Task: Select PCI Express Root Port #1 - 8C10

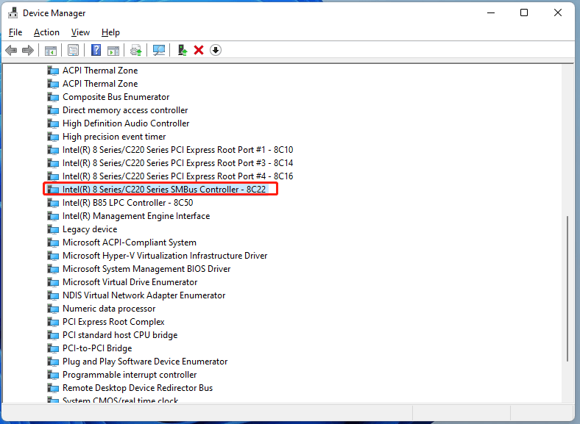Action: click(177, 150)
